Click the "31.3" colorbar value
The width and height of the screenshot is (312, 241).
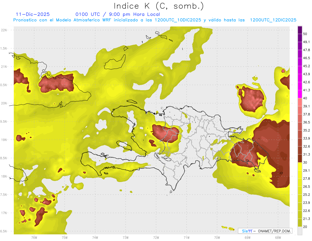point(307,154)
